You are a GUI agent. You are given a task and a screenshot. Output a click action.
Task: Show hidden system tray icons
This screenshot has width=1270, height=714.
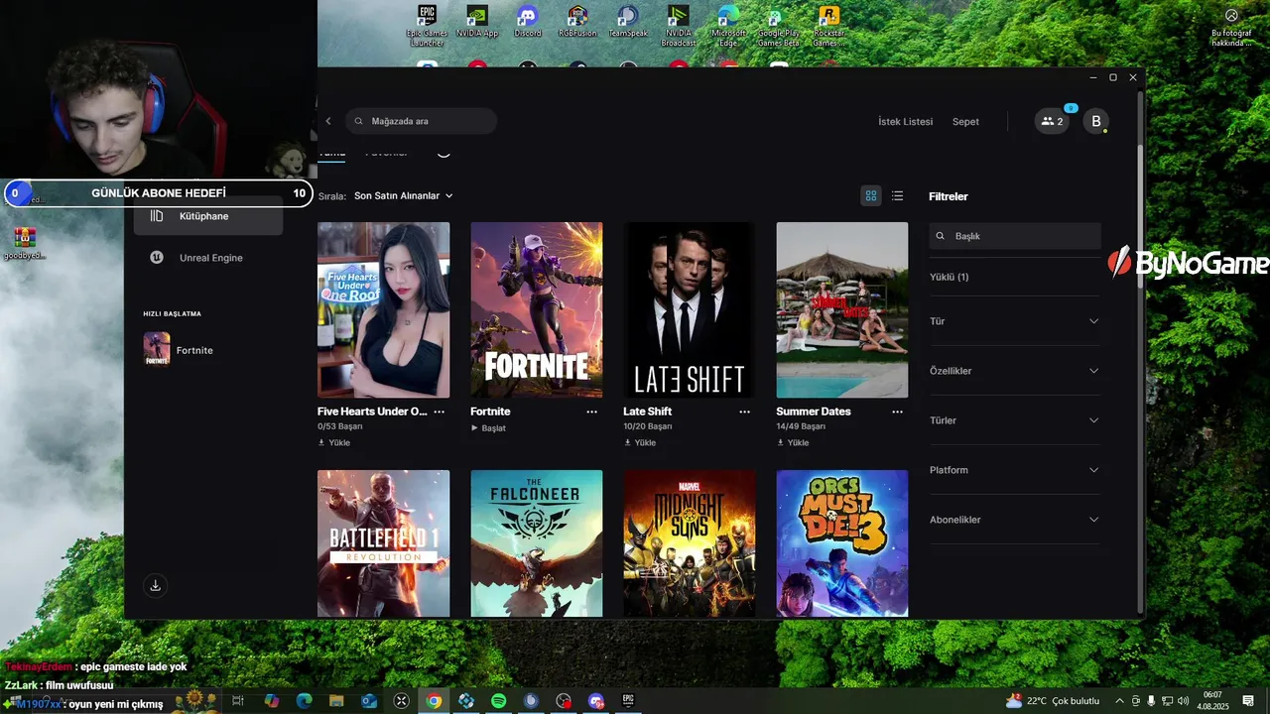click(1120, 701)
